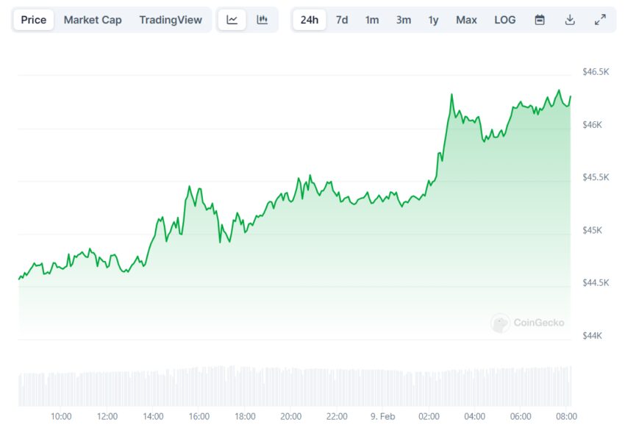Viewport: 625px width, 436px height.
Task: Click the volume bars below the chart
Action: [x=294, y=386]
